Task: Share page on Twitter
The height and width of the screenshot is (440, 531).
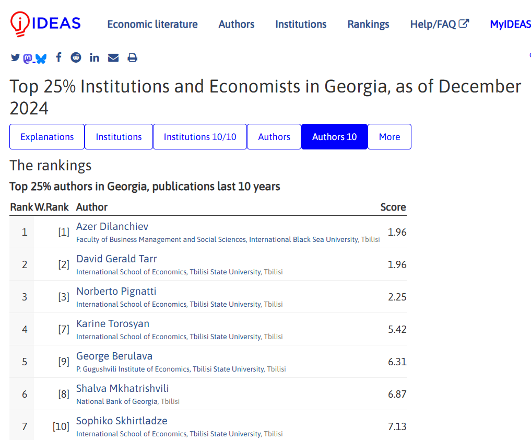Action: tap(15, 57)
